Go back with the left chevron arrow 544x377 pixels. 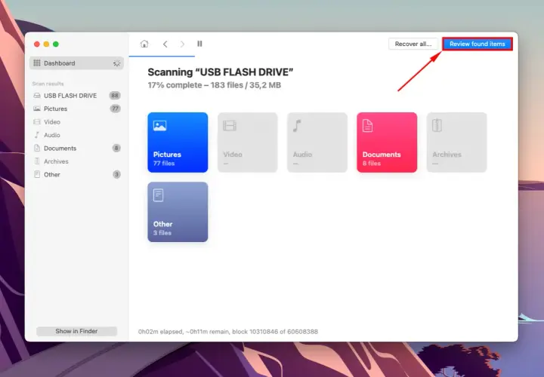pyautogui.click(x=165, y=44)
